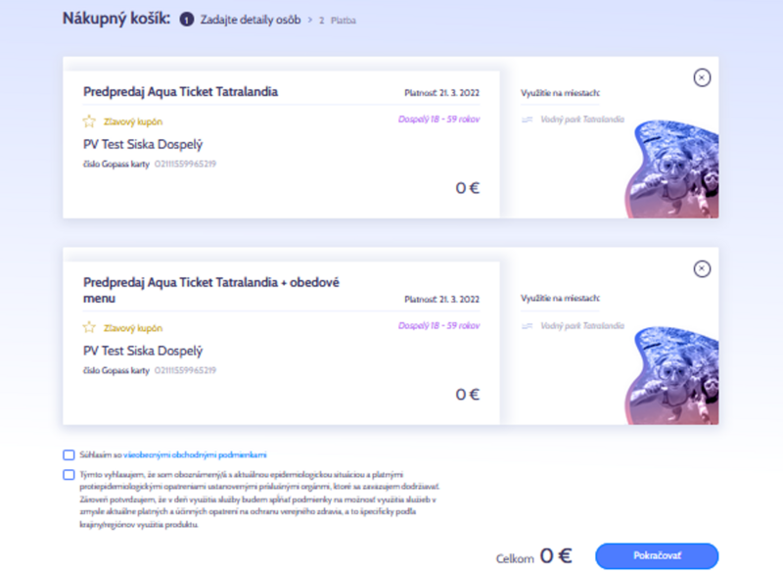Click star icon on second Zľavový kupón

coord(89,328)
